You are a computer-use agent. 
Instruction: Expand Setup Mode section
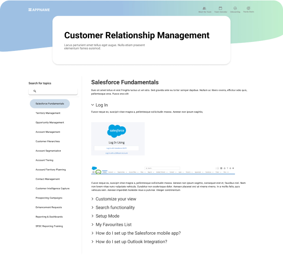point(105,216)
